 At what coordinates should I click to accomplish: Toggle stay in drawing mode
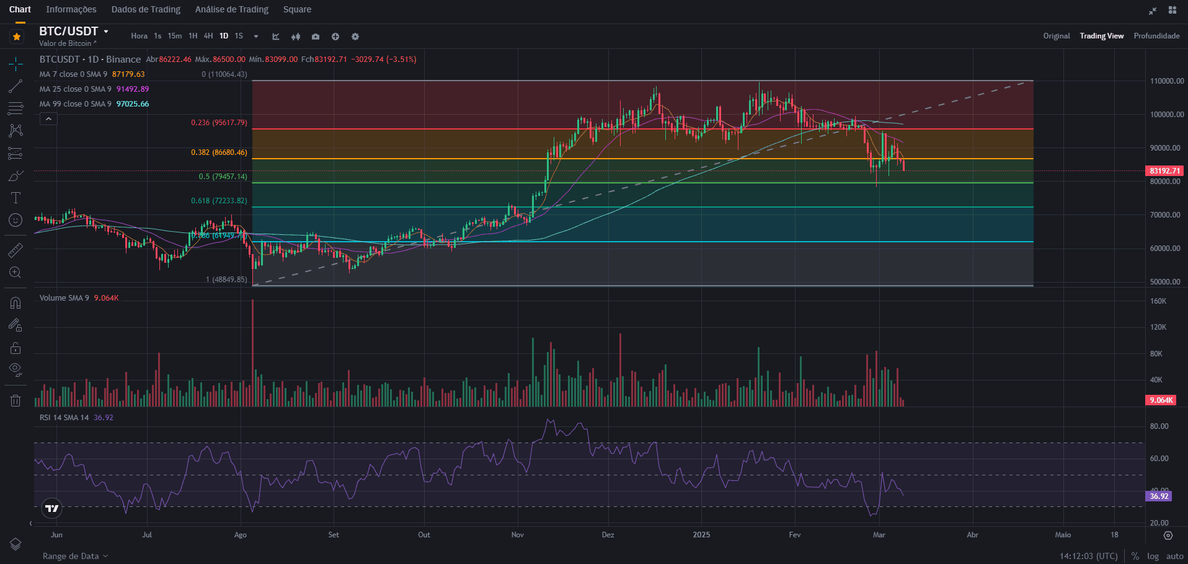(x=16, y=325)
